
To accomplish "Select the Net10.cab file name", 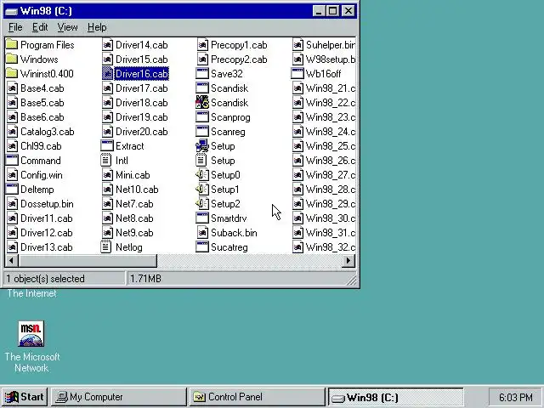I will tap(137, 190).
